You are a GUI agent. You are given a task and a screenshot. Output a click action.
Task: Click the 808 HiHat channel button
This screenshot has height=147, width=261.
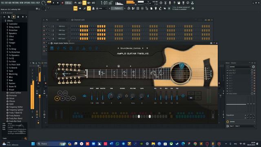[x=62, y=34]
